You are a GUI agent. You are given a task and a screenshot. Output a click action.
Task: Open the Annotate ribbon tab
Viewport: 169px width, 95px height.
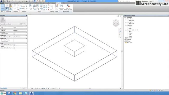tap(16, 3)
